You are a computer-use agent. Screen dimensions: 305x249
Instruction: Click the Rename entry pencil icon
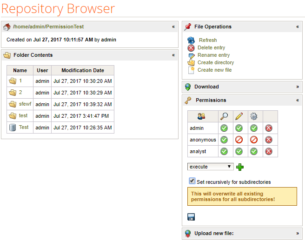pyautogui.click(x=191, y=55)
